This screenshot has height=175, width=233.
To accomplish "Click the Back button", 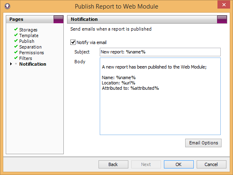I will (113, 164).
